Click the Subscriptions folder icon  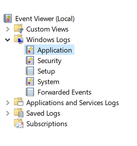coord(19,123)
